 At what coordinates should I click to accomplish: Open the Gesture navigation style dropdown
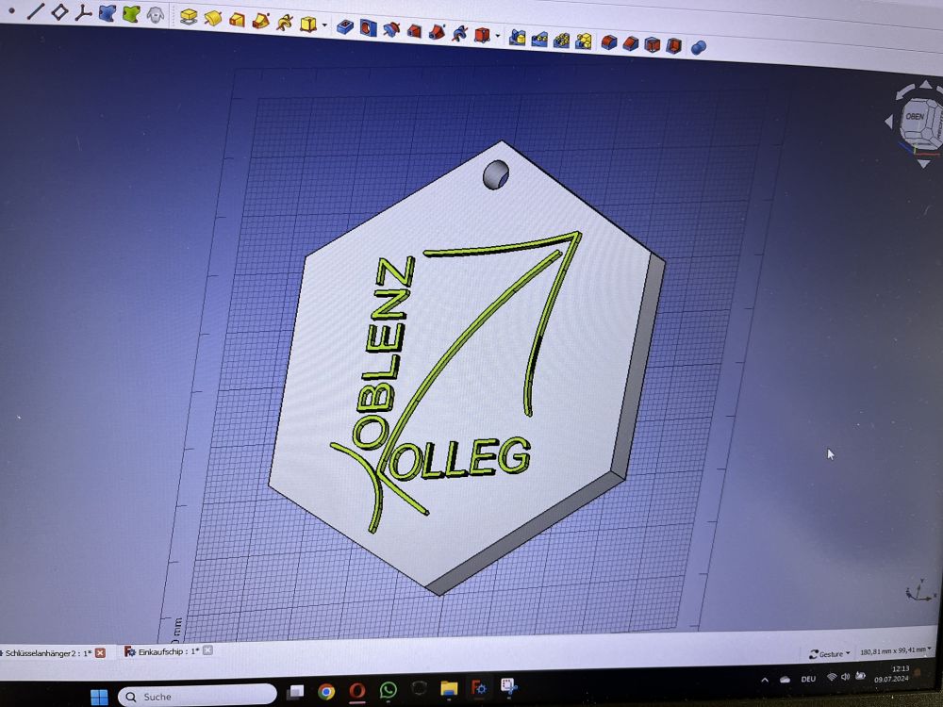830,654
